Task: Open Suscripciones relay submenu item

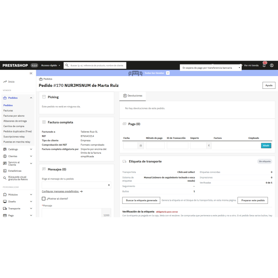Action: click(x=14, y=137)
